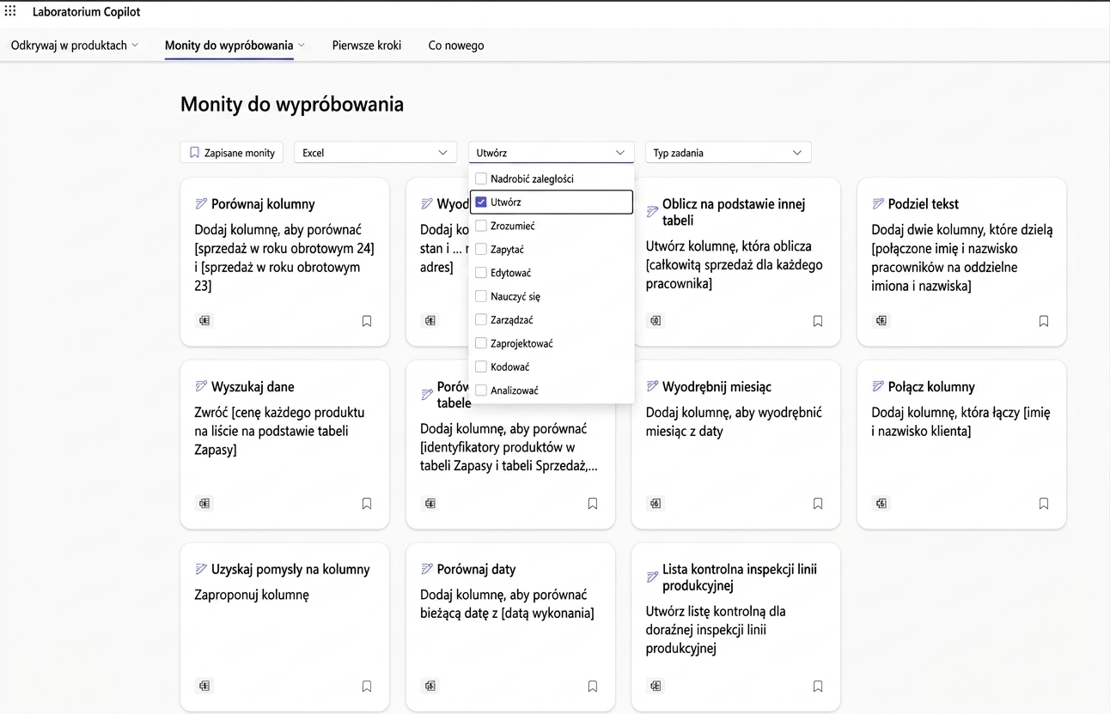Click the Excel icon on Podziel tekst card
The image size is (1110, 714).
(881, 321)
